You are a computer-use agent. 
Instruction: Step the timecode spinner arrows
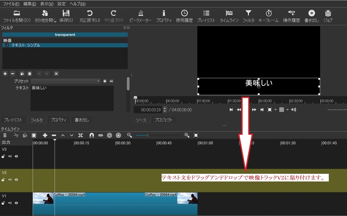click(165, 110)
